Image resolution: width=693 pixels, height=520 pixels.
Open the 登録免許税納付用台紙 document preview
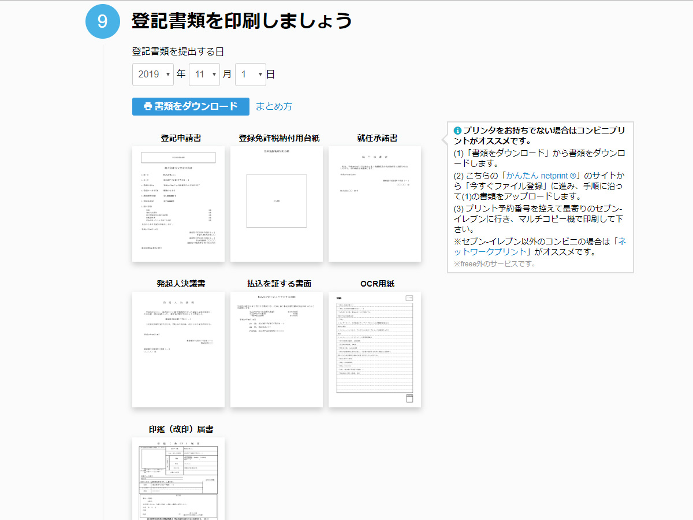coord(276,203)
